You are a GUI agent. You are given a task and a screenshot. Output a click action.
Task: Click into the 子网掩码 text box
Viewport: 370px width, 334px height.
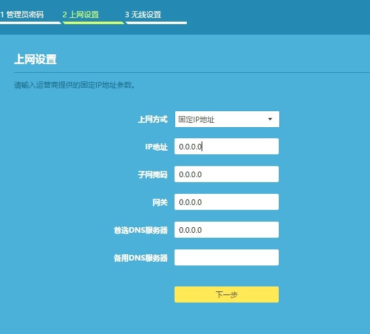pos(226,174)
